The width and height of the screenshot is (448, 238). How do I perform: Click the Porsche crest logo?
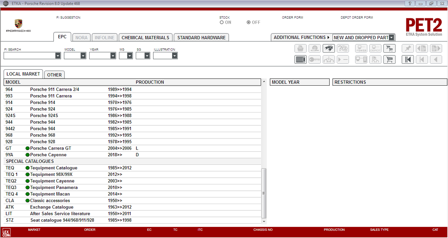18,24
